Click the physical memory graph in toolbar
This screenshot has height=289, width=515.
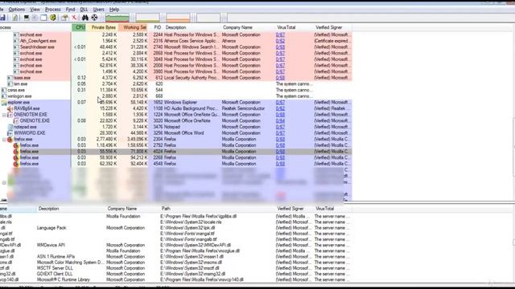point(178,18)
